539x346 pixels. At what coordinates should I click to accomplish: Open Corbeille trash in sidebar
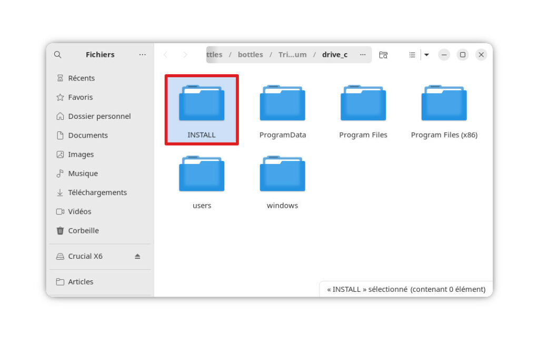pyautogui.click(x=83, y=231)
